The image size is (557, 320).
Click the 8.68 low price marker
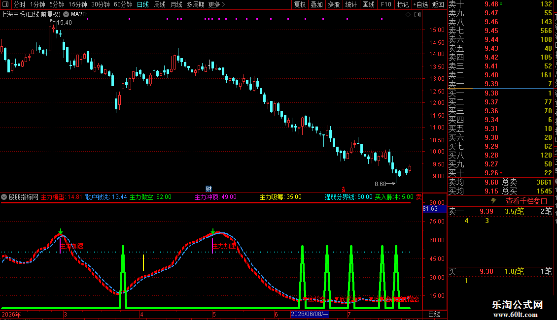pyautogui.click(x=381, y=184)
